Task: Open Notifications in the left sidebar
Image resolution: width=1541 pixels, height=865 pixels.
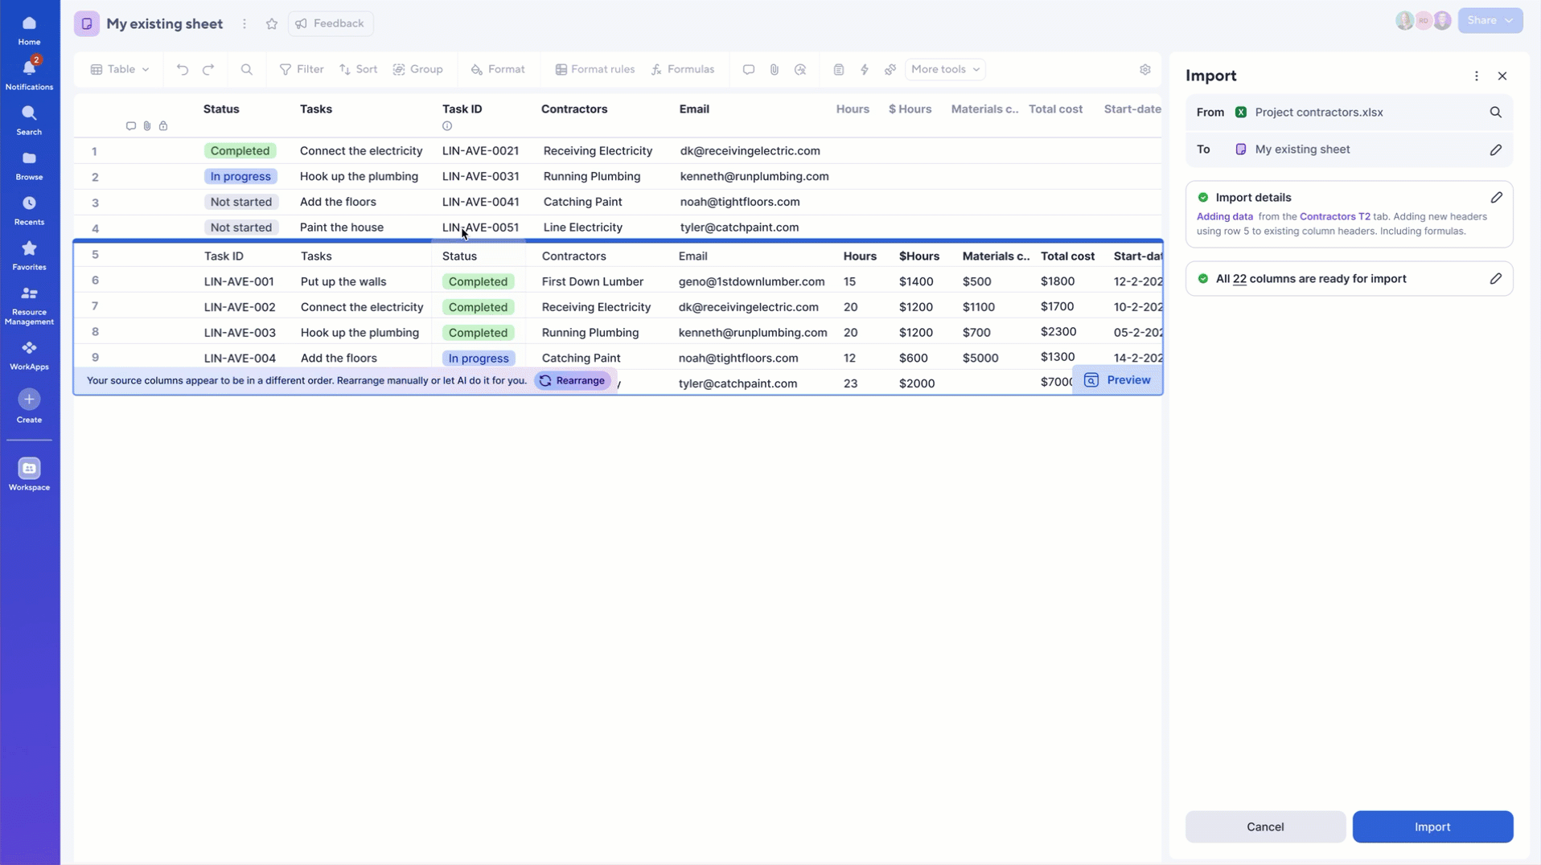Action: pyautogui.click(x=29, y=74)
